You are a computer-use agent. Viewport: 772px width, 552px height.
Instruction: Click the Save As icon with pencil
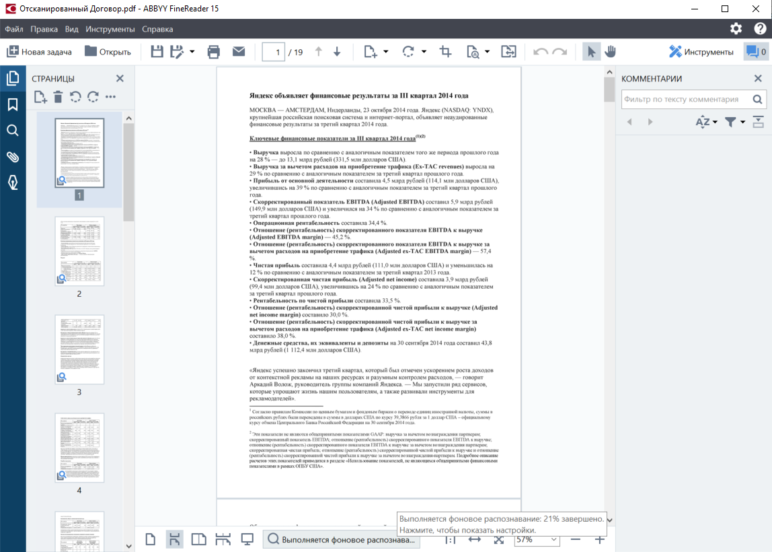pyautogui.click(x=177, y=51)
